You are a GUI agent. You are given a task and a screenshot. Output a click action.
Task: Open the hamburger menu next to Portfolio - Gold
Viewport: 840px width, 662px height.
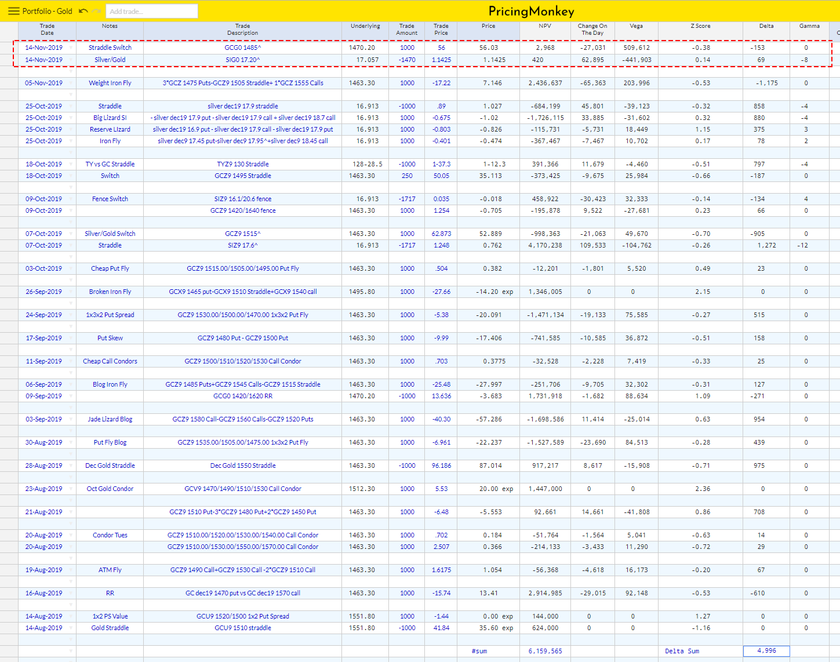[x=13, y=11]
